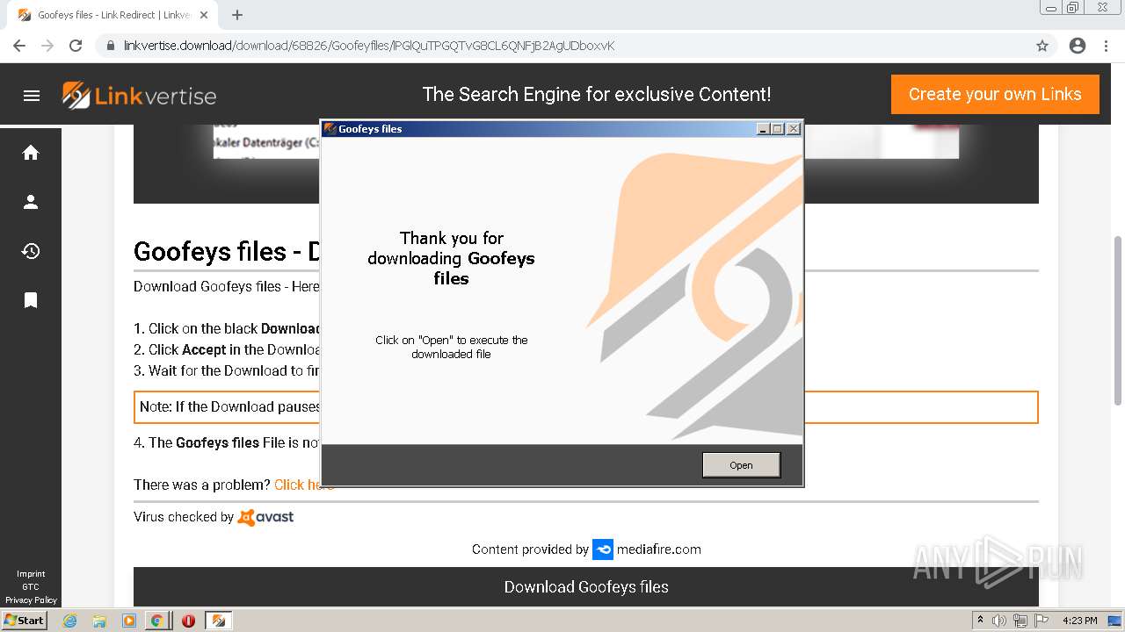
Task: Click the browser forward arrow
Action: (x=47, y=46)
